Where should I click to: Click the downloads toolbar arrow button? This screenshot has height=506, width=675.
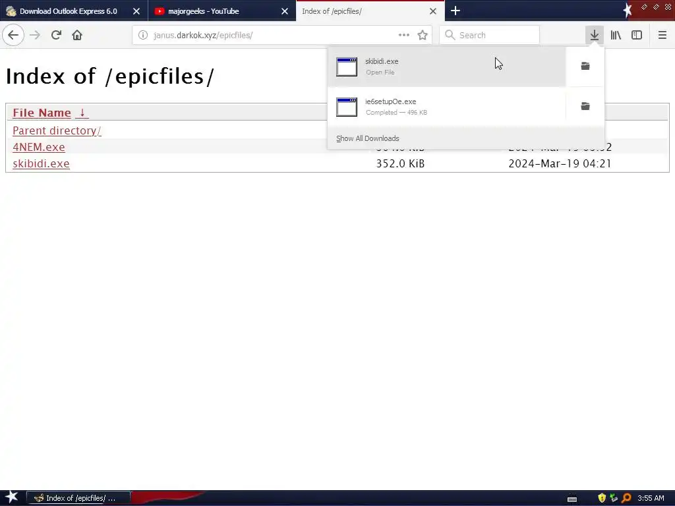(595, 35)
